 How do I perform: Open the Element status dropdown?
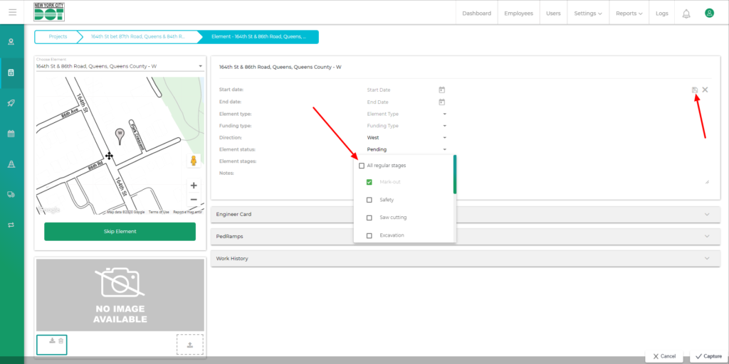(406, 149)
